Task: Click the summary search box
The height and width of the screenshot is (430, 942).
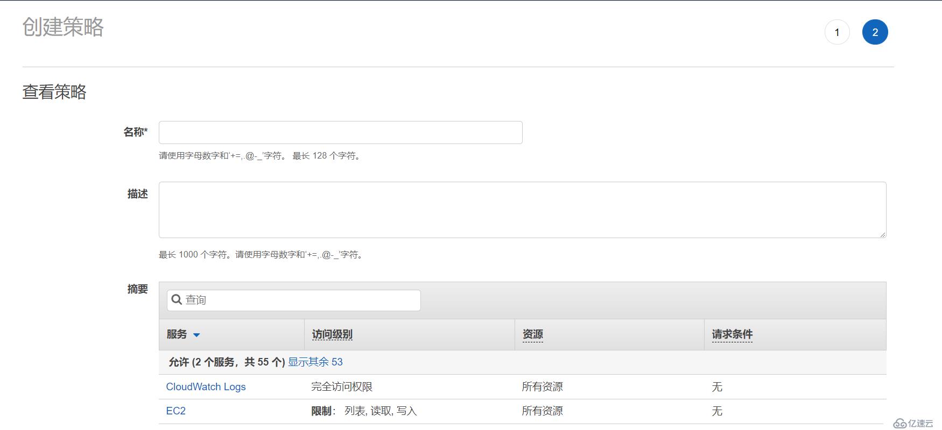Action: (x=294, y=300)
